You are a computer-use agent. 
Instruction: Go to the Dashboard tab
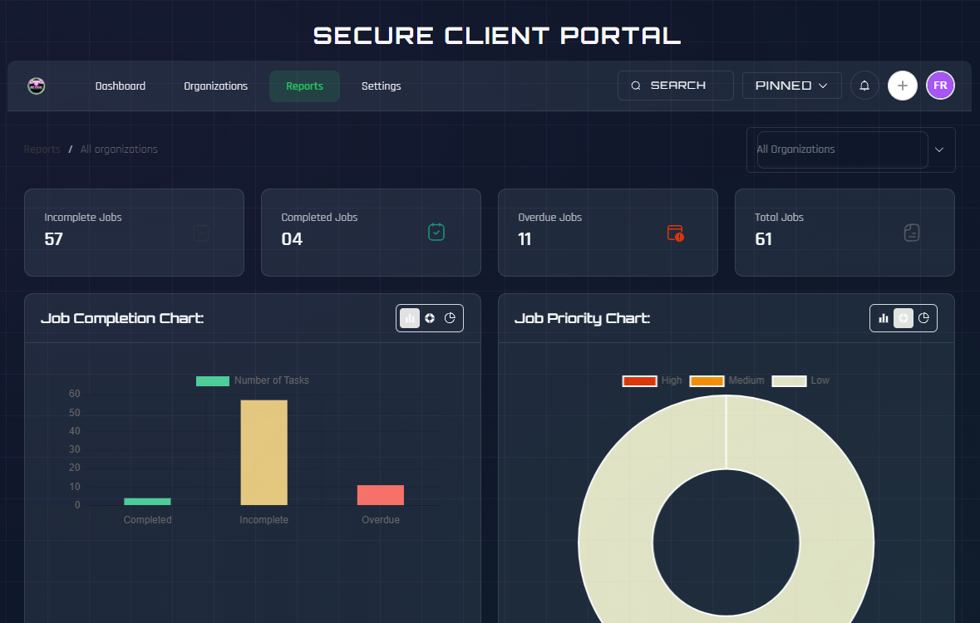pyautogui.click(x=120, y=86)
